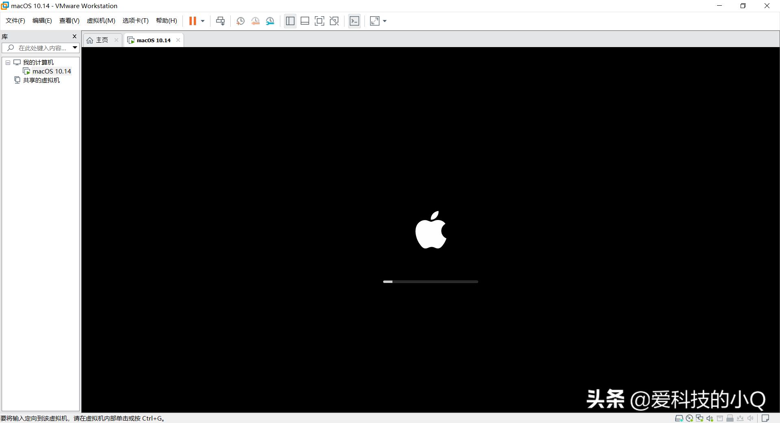Take a snapshot of the virtual machine
This screenshot has width=780, height=423.
click(x=240, y=21)
